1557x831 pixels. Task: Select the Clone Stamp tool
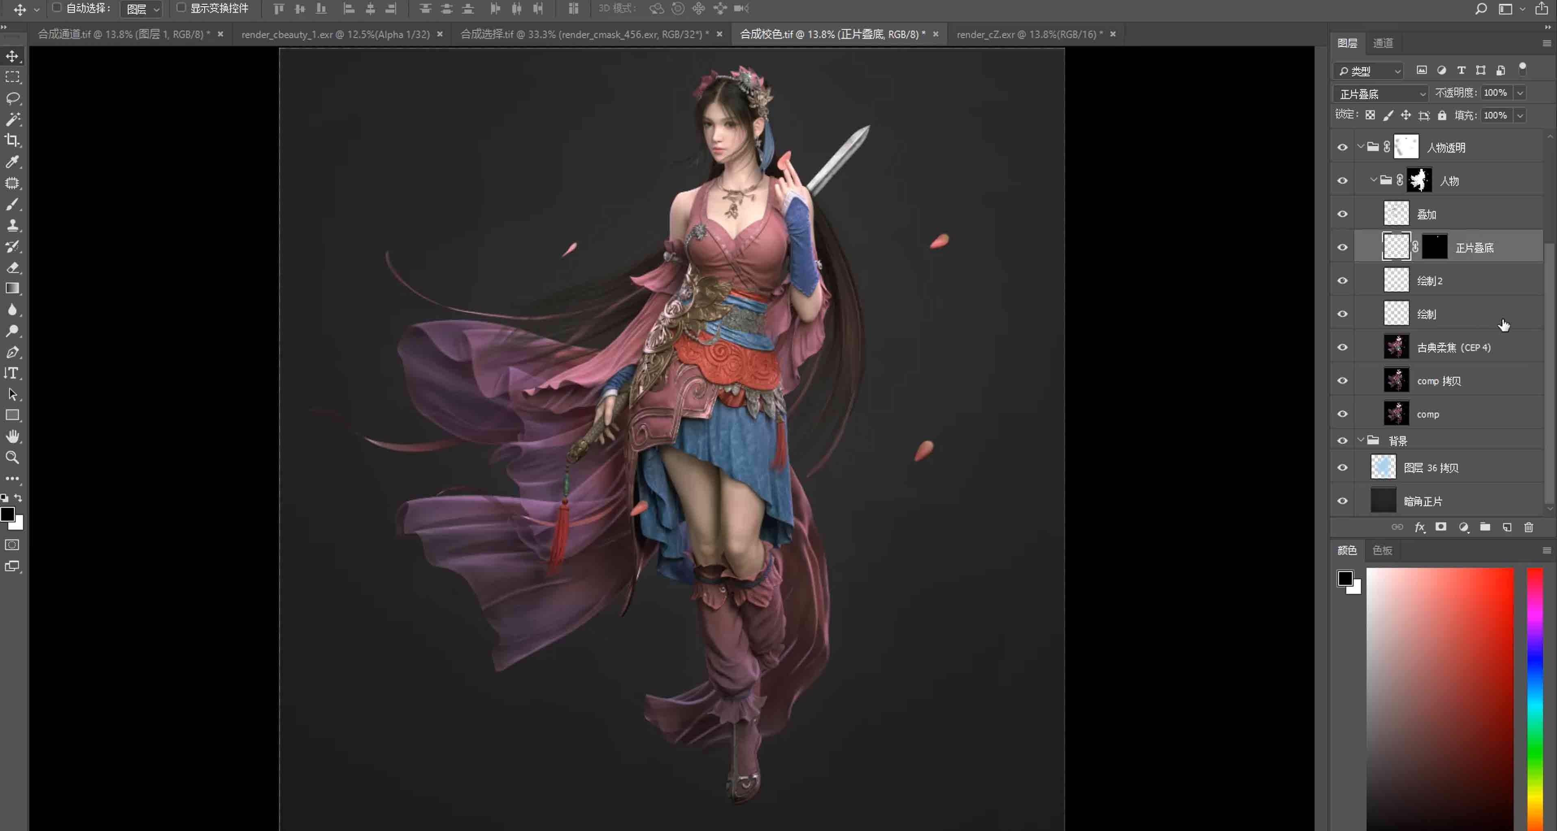tap(13, 226)
